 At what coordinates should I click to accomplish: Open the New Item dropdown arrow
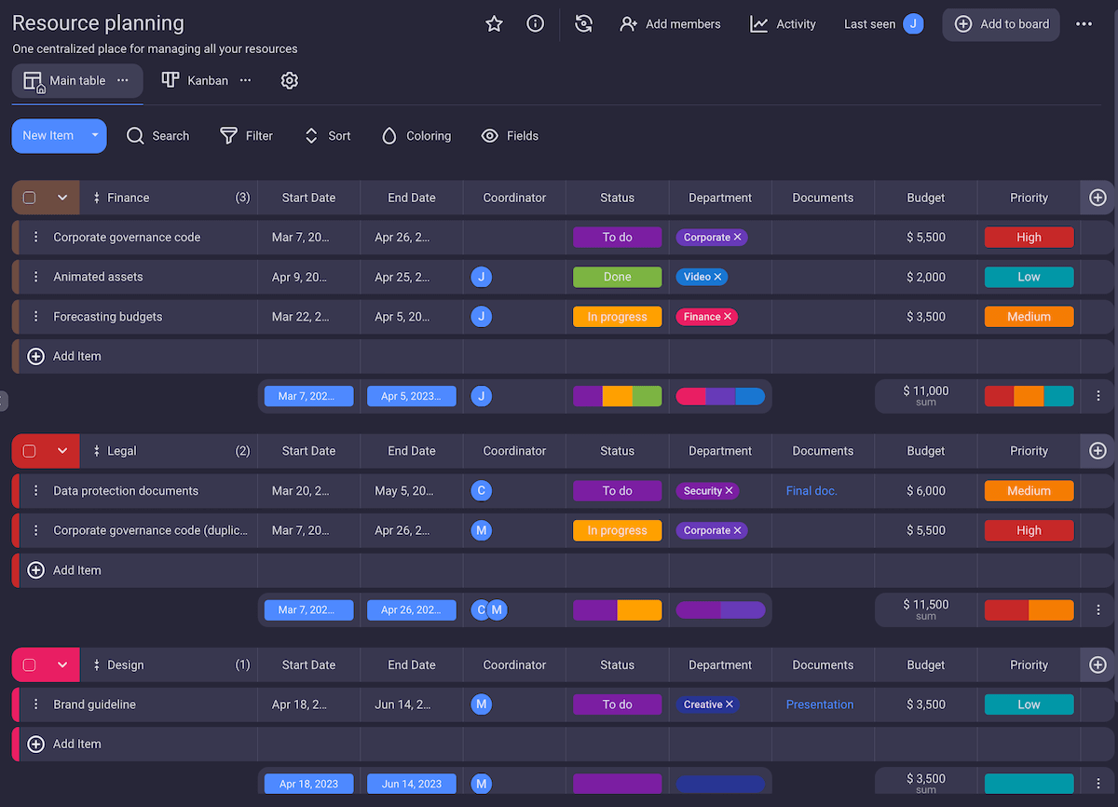pos(94,136)
